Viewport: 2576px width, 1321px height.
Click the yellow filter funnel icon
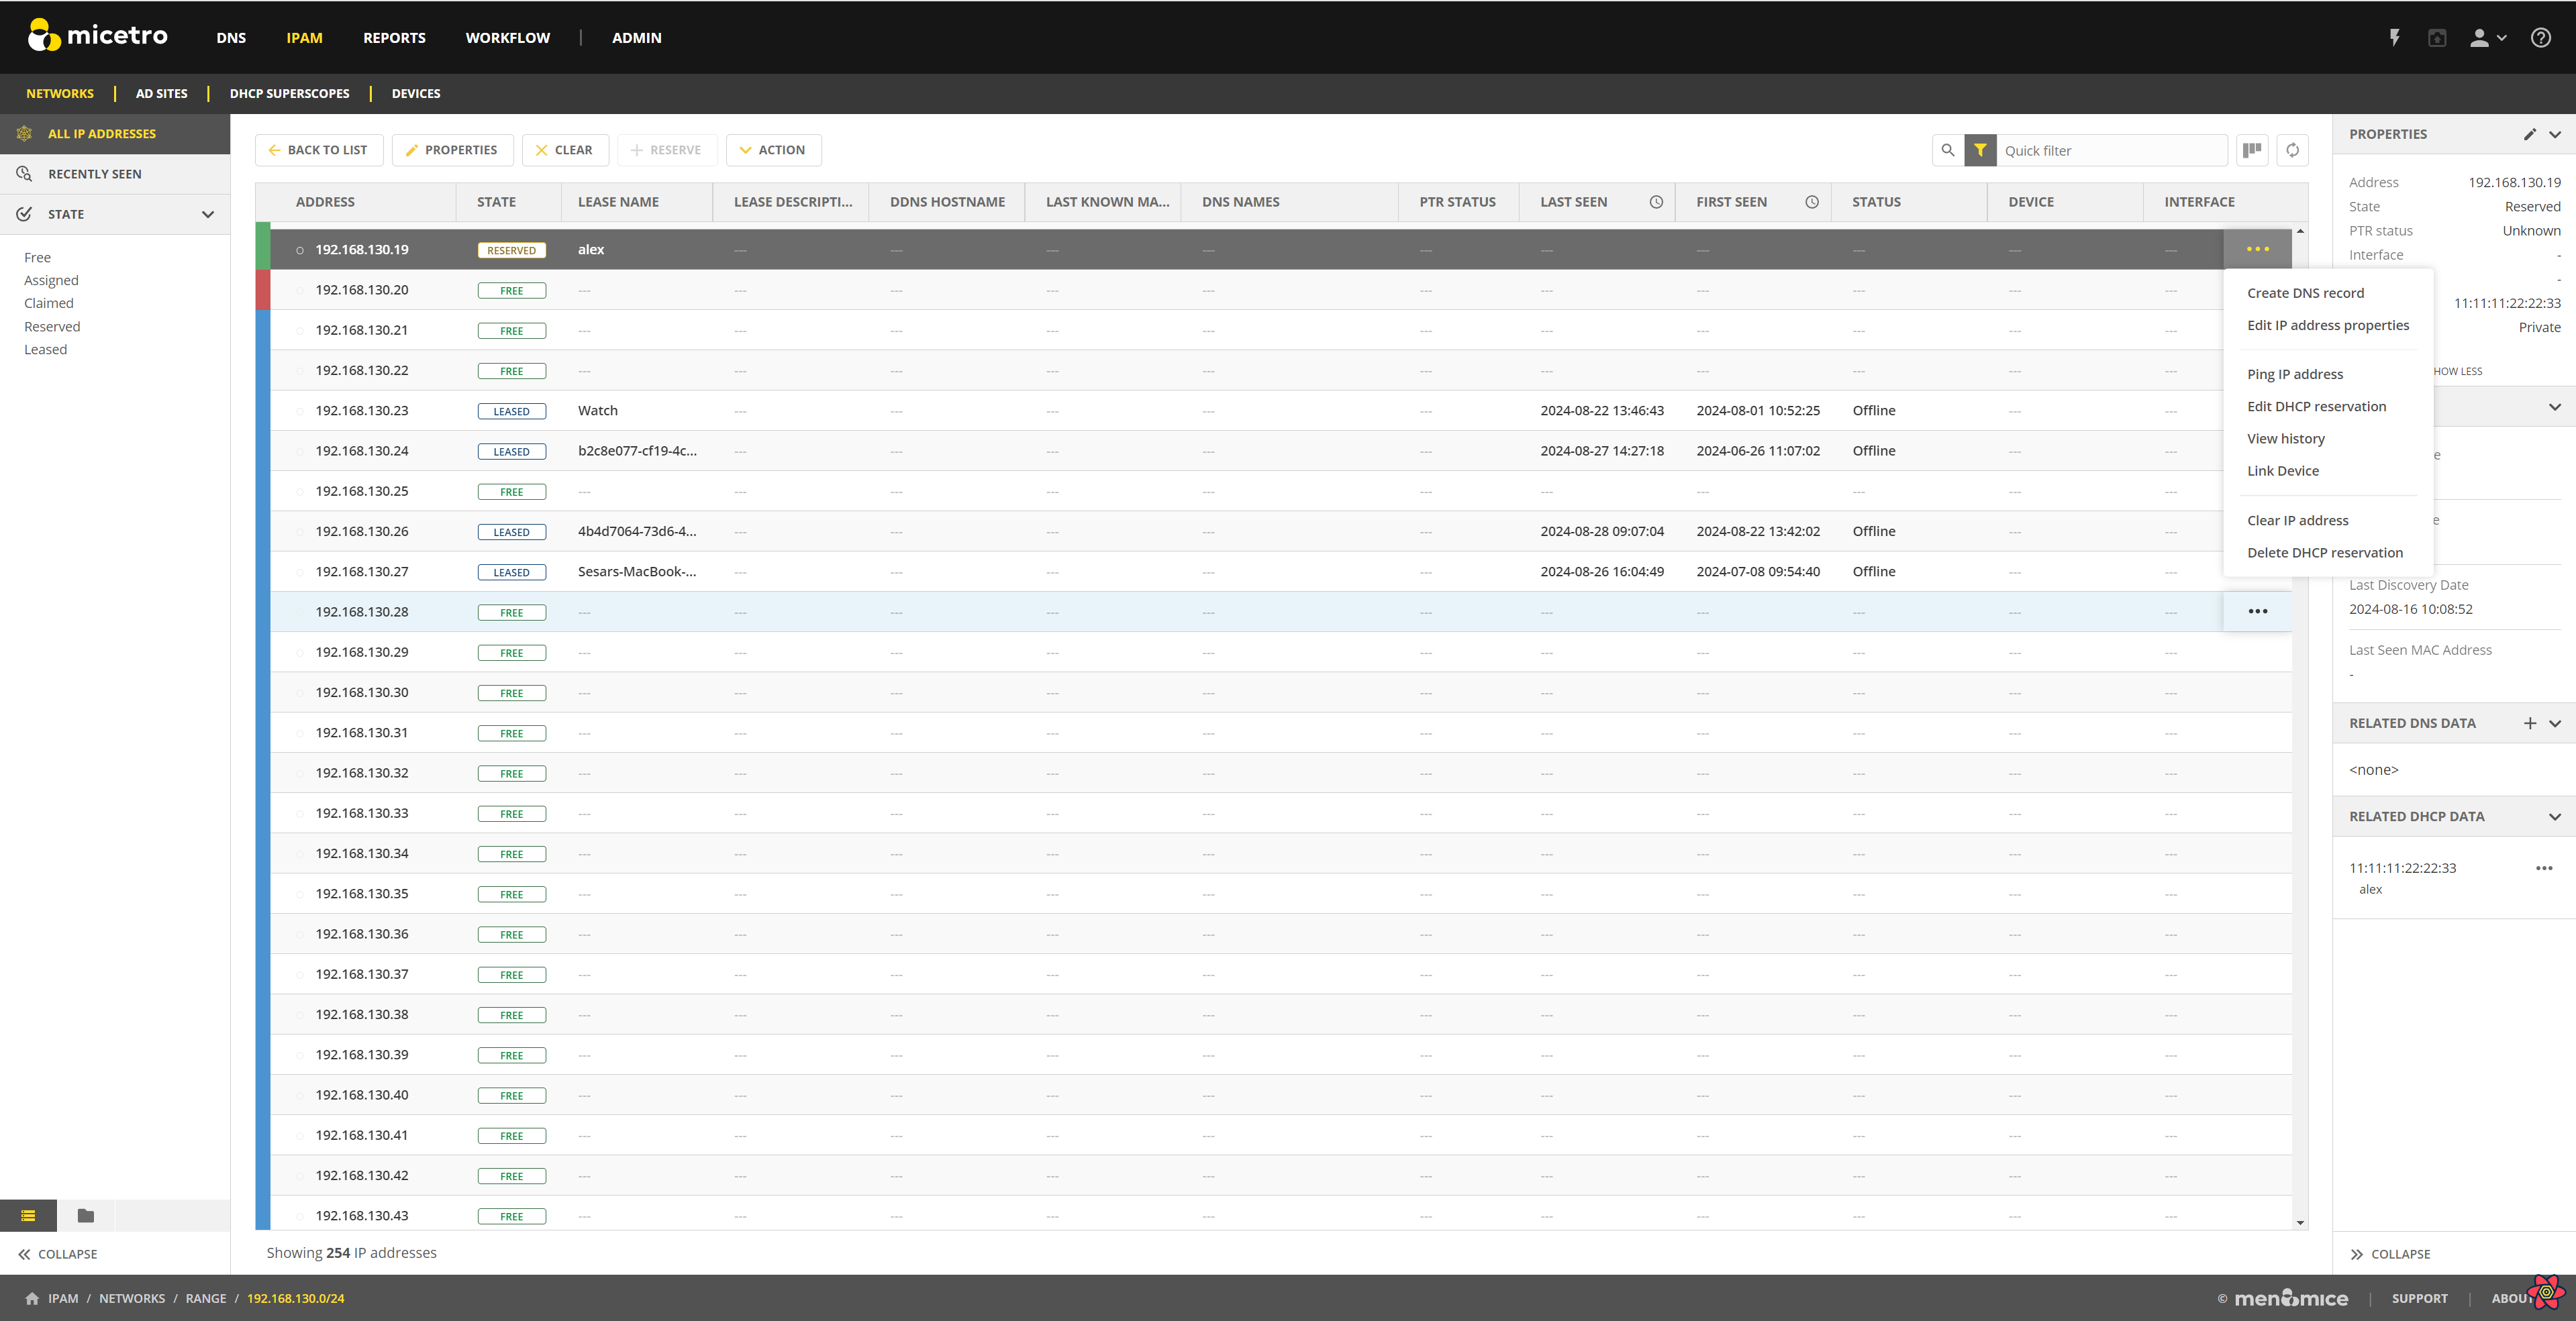(x=1980, y=150)
